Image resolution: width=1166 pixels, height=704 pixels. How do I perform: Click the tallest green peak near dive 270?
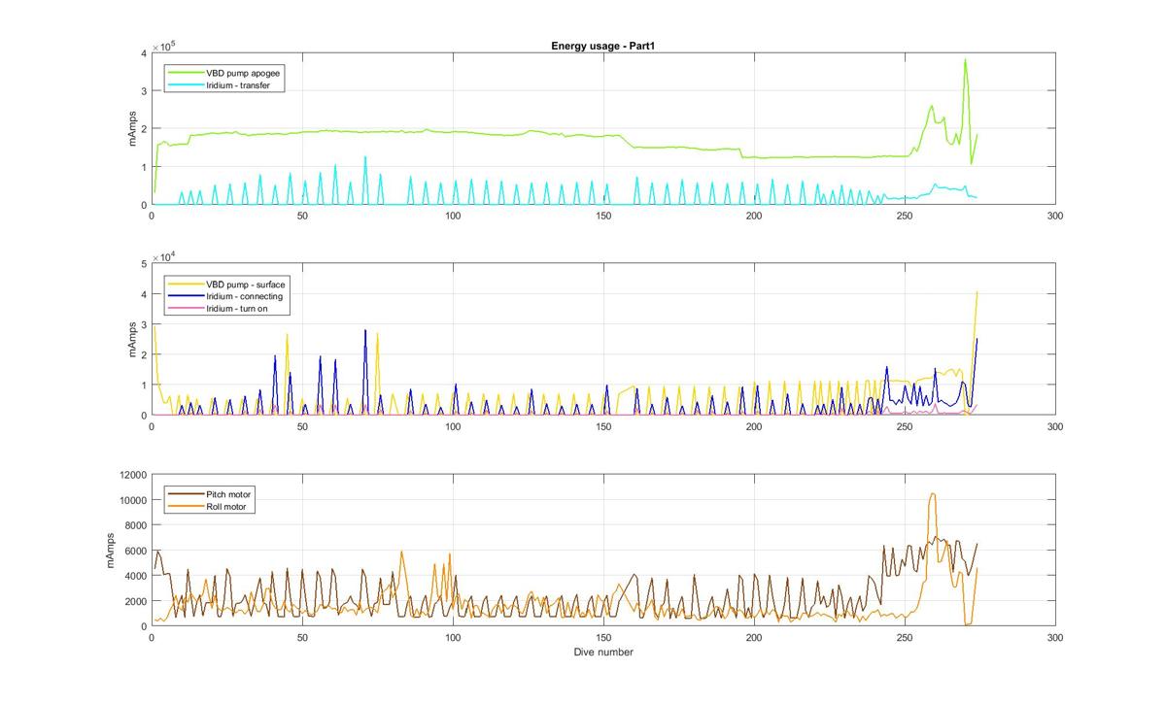coord(965,60)
